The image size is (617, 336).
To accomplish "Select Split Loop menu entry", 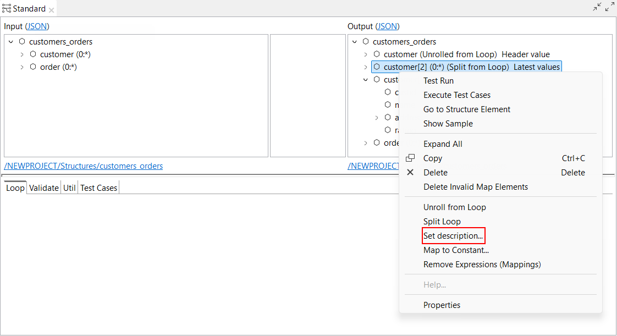I will click(x=442, y=222).
